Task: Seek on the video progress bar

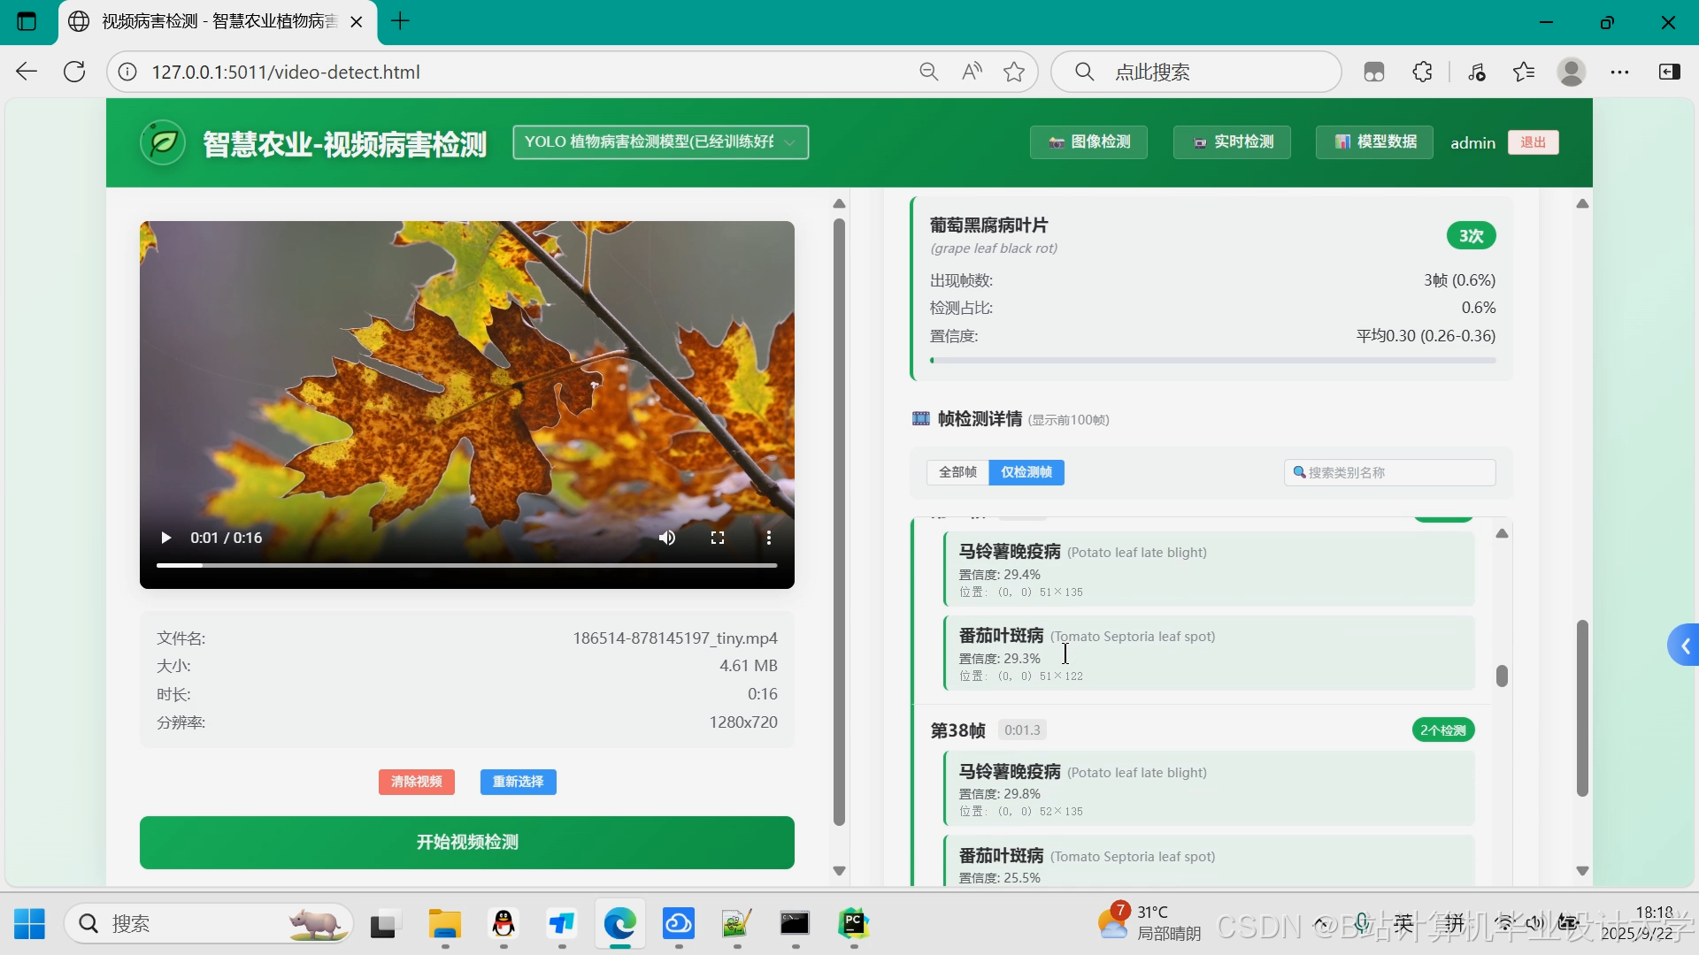Action: (466, 565)
